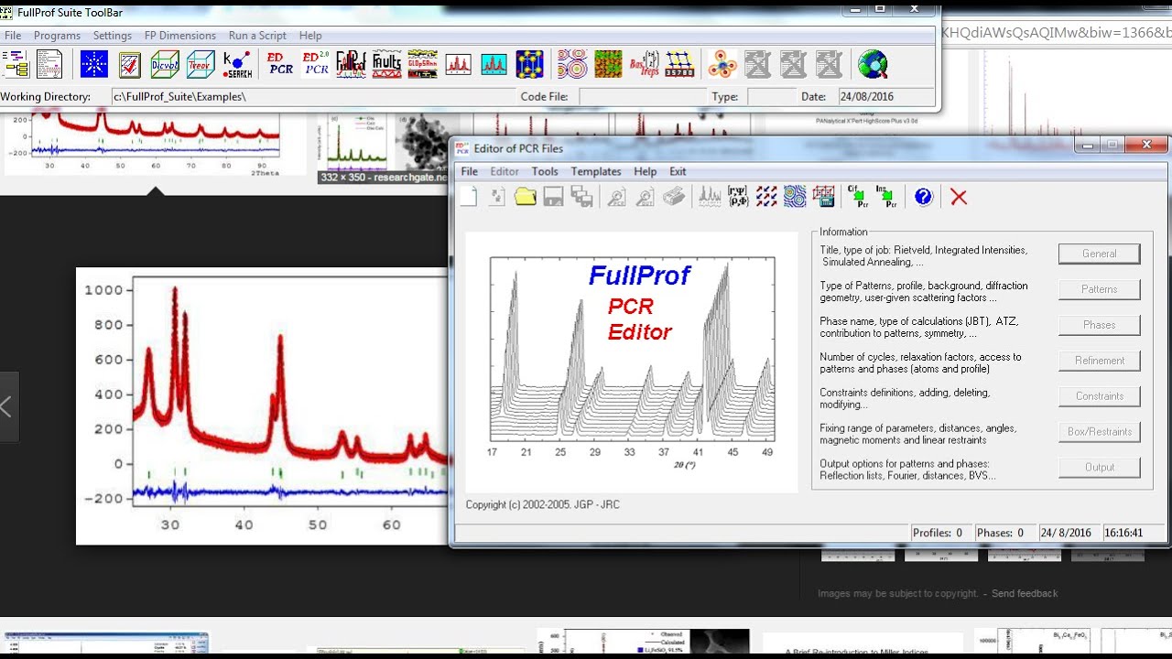The width and height of the screenshot is (1172, 659).
Task: Open the GFourier concentric circles icon
Action: click(x=572, y=64)
